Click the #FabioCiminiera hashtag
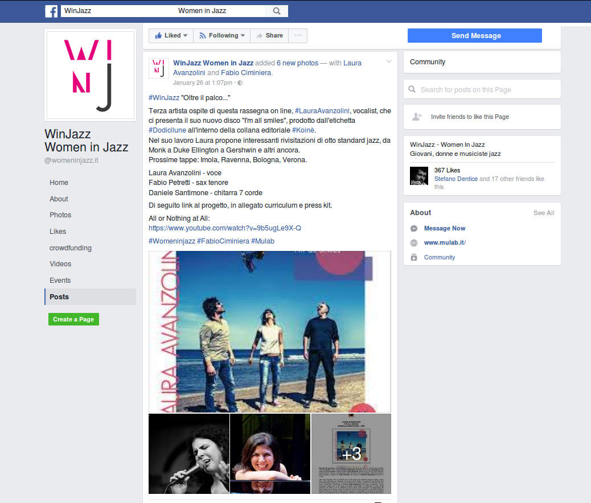 tap(223, 241)
